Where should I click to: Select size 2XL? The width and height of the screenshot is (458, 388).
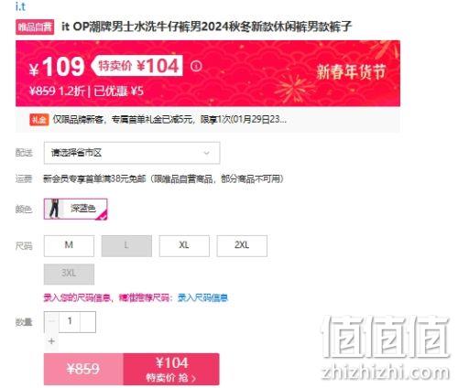242,245
